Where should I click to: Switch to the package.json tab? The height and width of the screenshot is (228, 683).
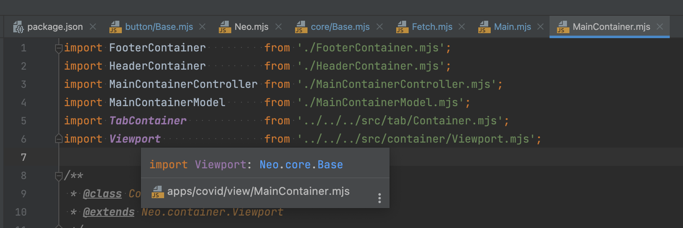click(55, 27)
